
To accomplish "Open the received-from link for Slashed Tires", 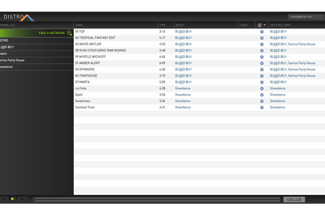I will point(277,107).
